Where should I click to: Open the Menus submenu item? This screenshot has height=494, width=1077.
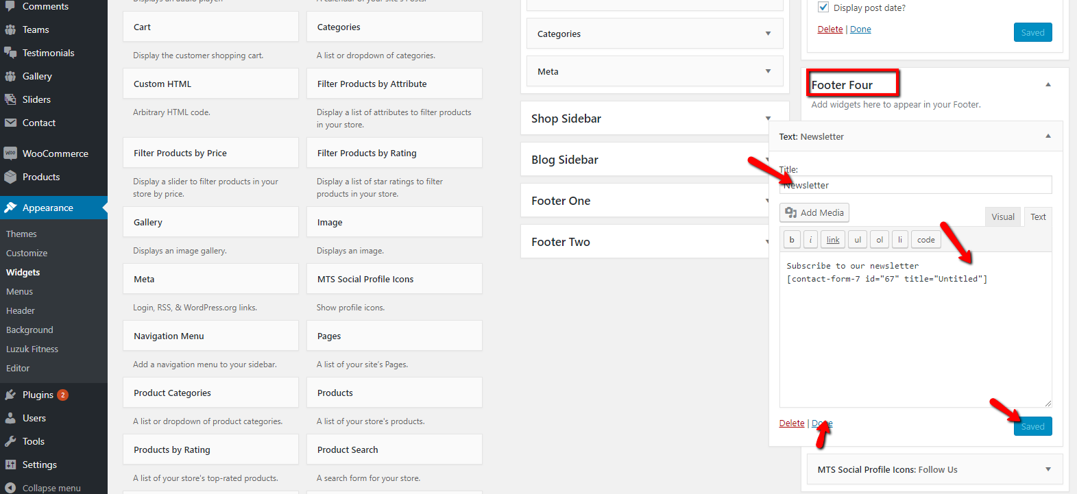point(20,291)
